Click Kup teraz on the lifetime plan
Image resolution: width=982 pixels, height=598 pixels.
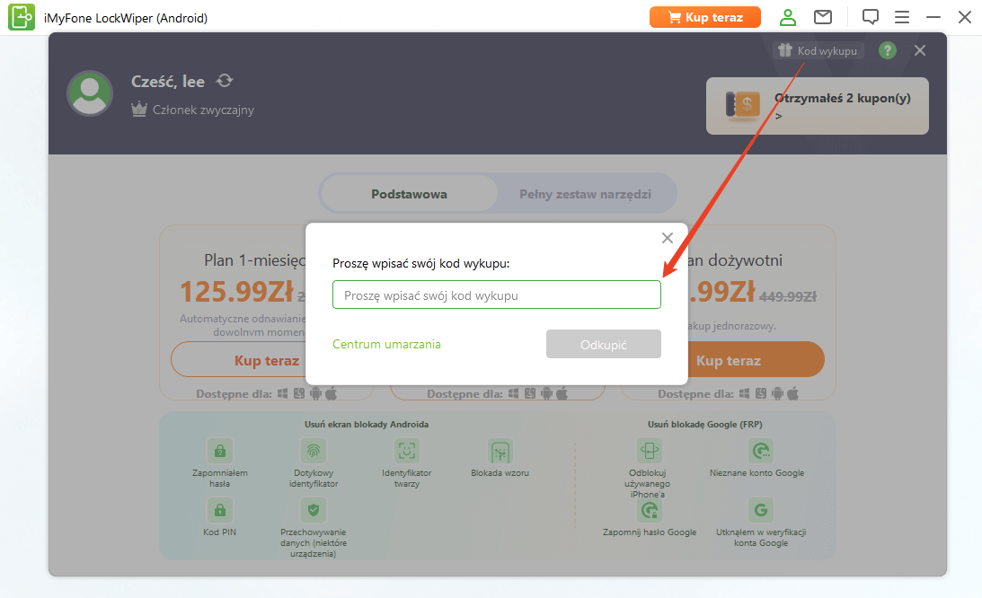[756, 359]
